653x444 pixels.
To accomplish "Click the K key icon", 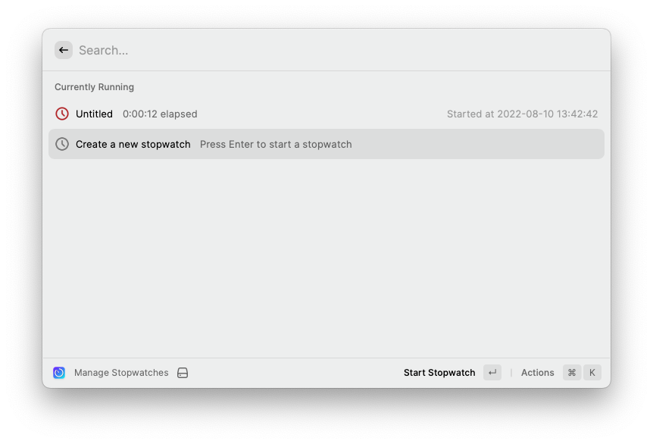I will tap(592, 372).
